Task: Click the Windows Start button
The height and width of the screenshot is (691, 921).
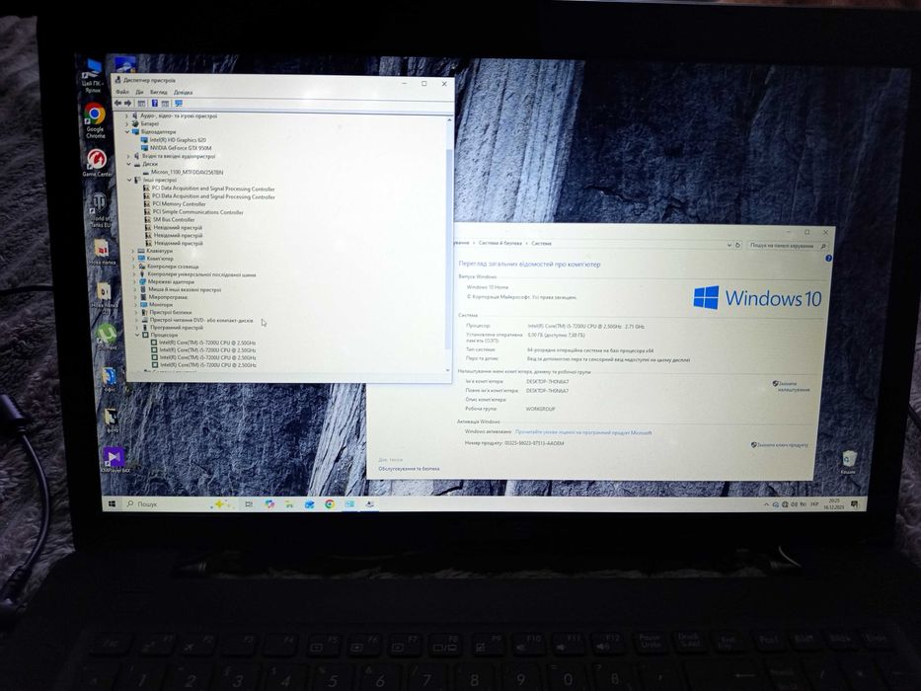Action: (x=112, y=503)
